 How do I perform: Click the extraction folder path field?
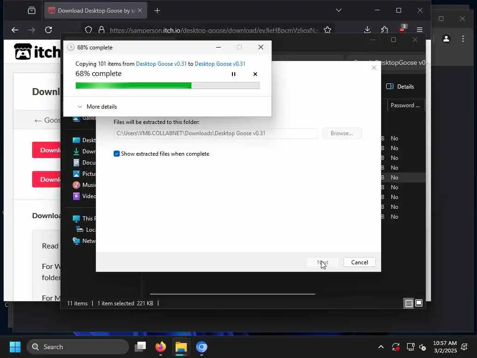tap(215, 133)
